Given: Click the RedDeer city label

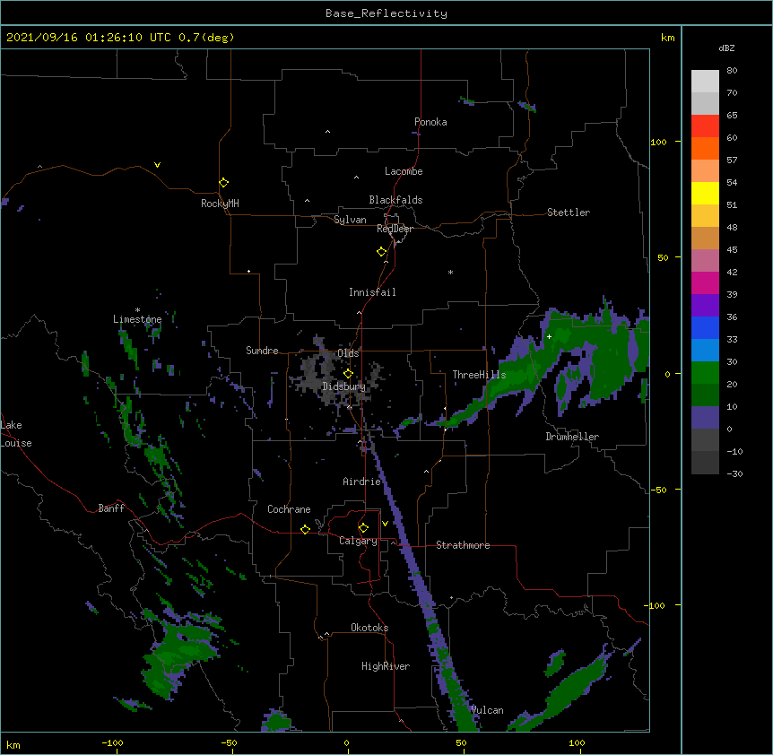Looking at the screenshot, I should tap(395, 229).
